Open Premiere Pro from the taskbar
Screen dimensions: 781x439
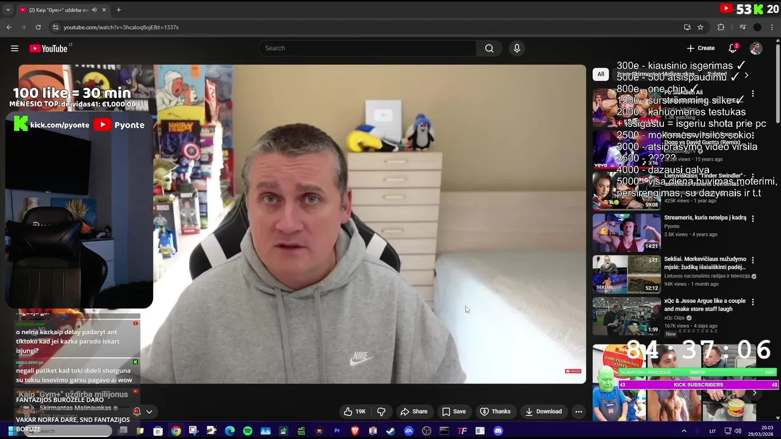pyautogui.click(x=337, y=431)
